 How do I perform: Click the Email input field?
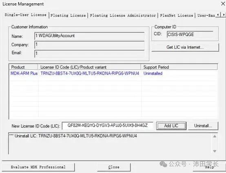[89, 54]
